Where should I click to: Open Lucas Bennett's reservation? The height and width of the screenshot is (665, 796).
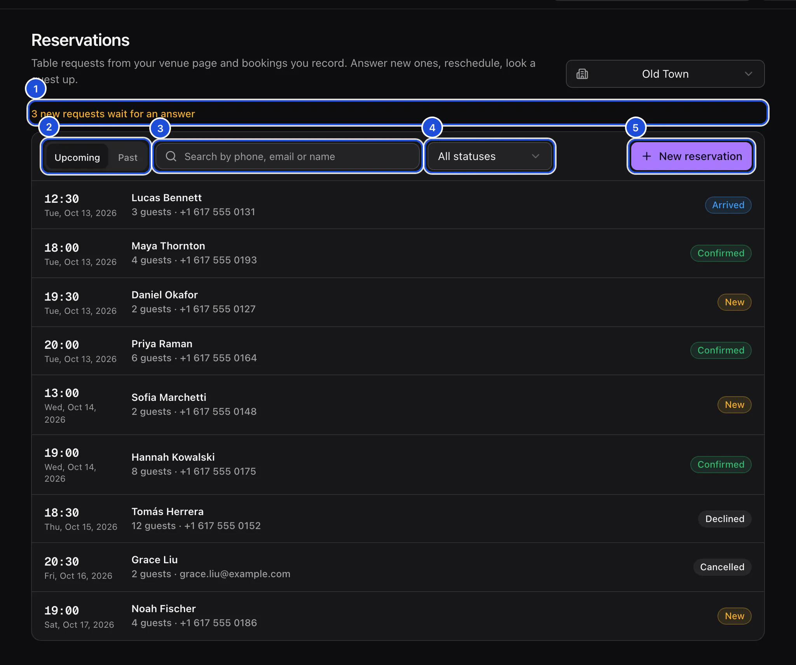[x=398, y=205]
